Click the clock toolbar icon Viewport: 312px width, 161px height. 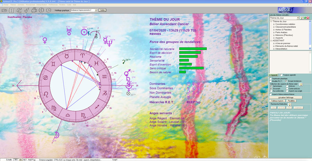point(48,10)
